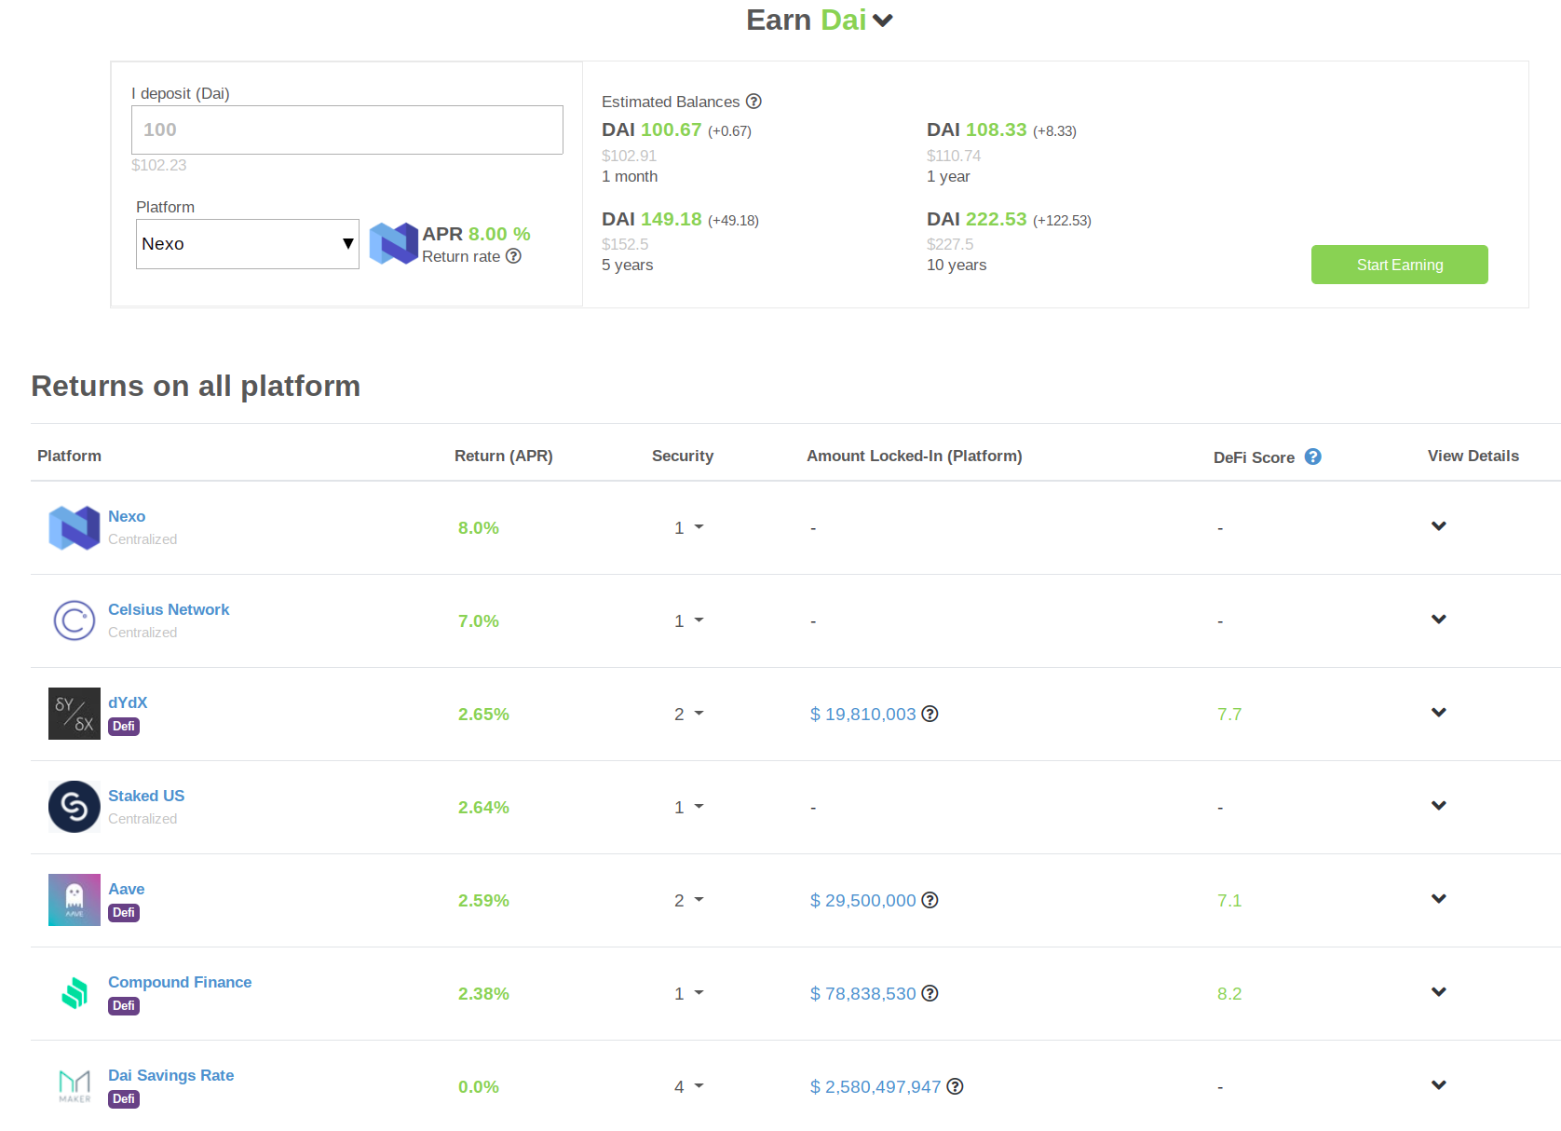Screen dimensions: 1561x1131
Task: Click the Aave ghost logo
Action: pos(75,900)
